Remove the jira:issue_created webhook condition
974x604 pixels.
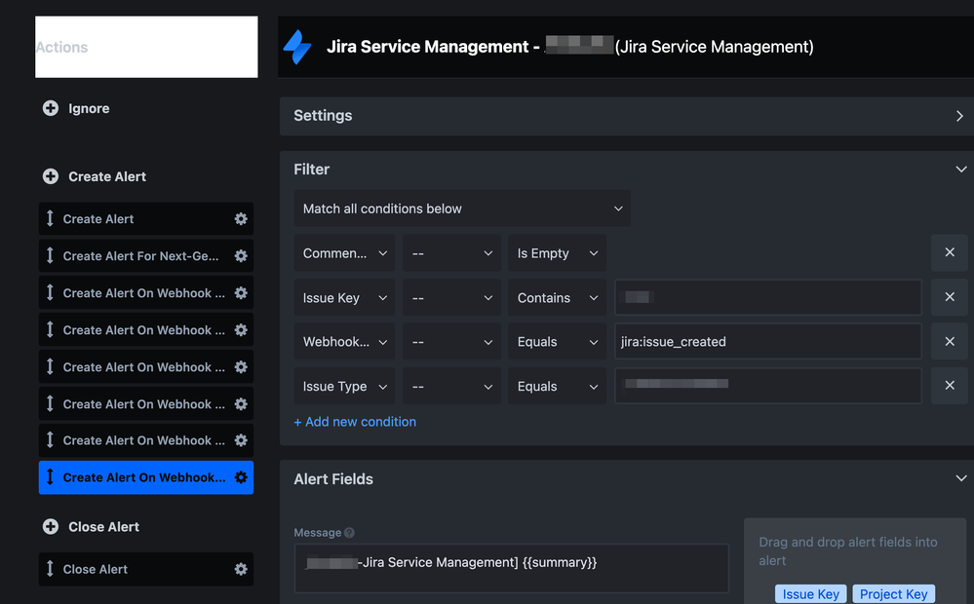tap(950, 341)
